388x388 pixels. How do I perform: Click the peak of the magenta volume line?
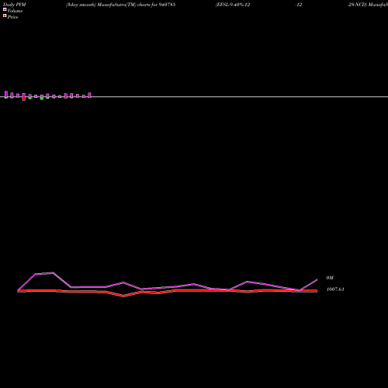[x=53, y=272]
